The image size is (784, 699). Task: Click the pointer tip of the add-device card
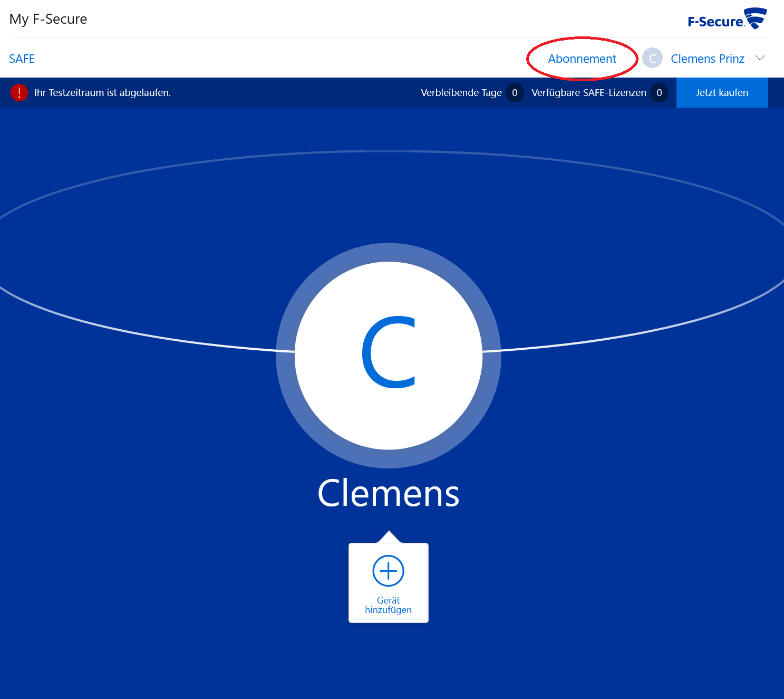pos(389,535)
